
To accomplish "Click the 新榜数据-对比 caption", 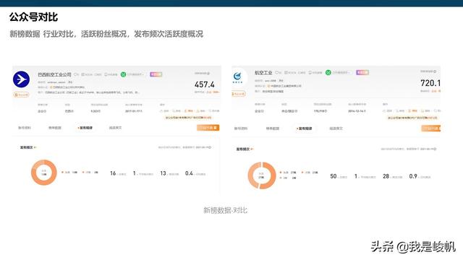I will pyautogui.click(x=225, y=210).
